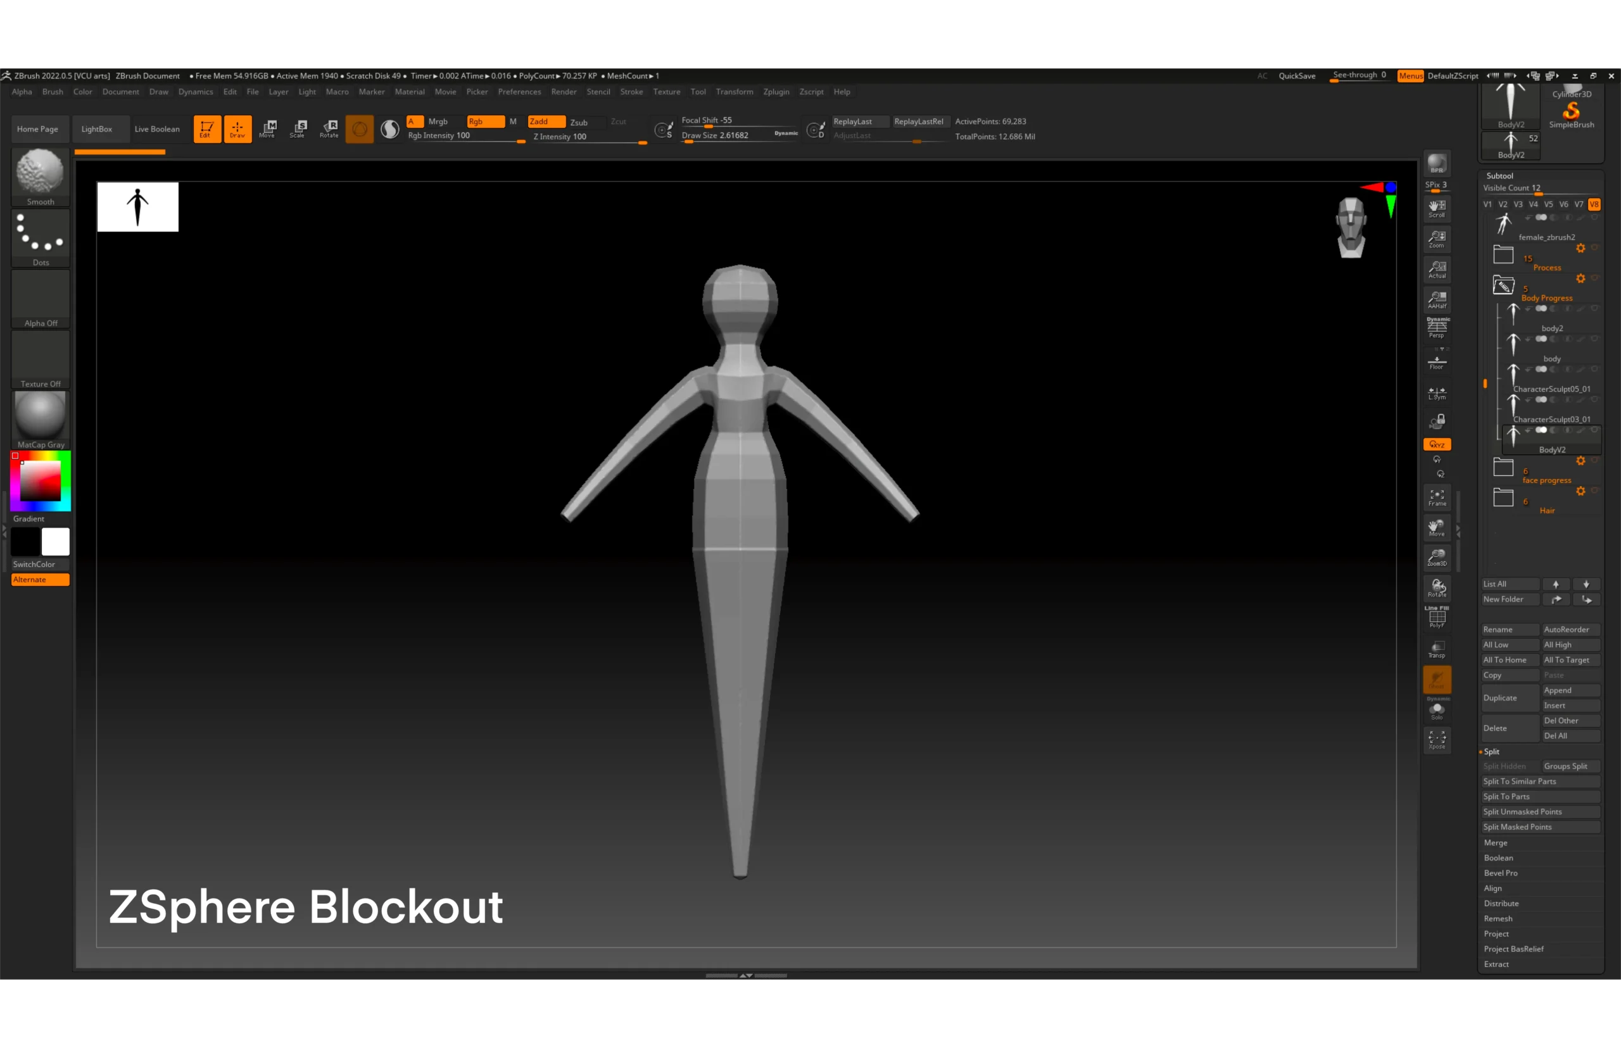This screenshot has height=1048, width=1621.
Task: Toggle Rgb paint mode
Action: (x=486, y=122)
